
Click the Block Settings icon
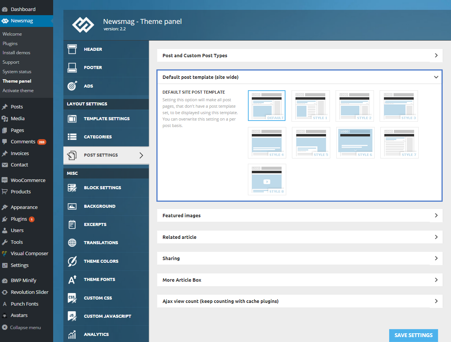pyautogui.click(x=72, y=188)
